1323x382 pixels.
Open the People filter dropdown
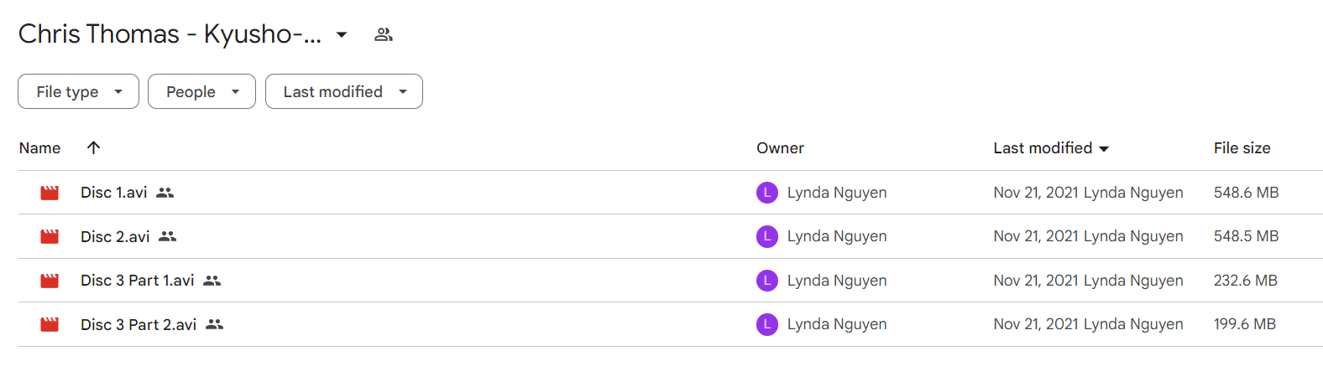(201, 91)
